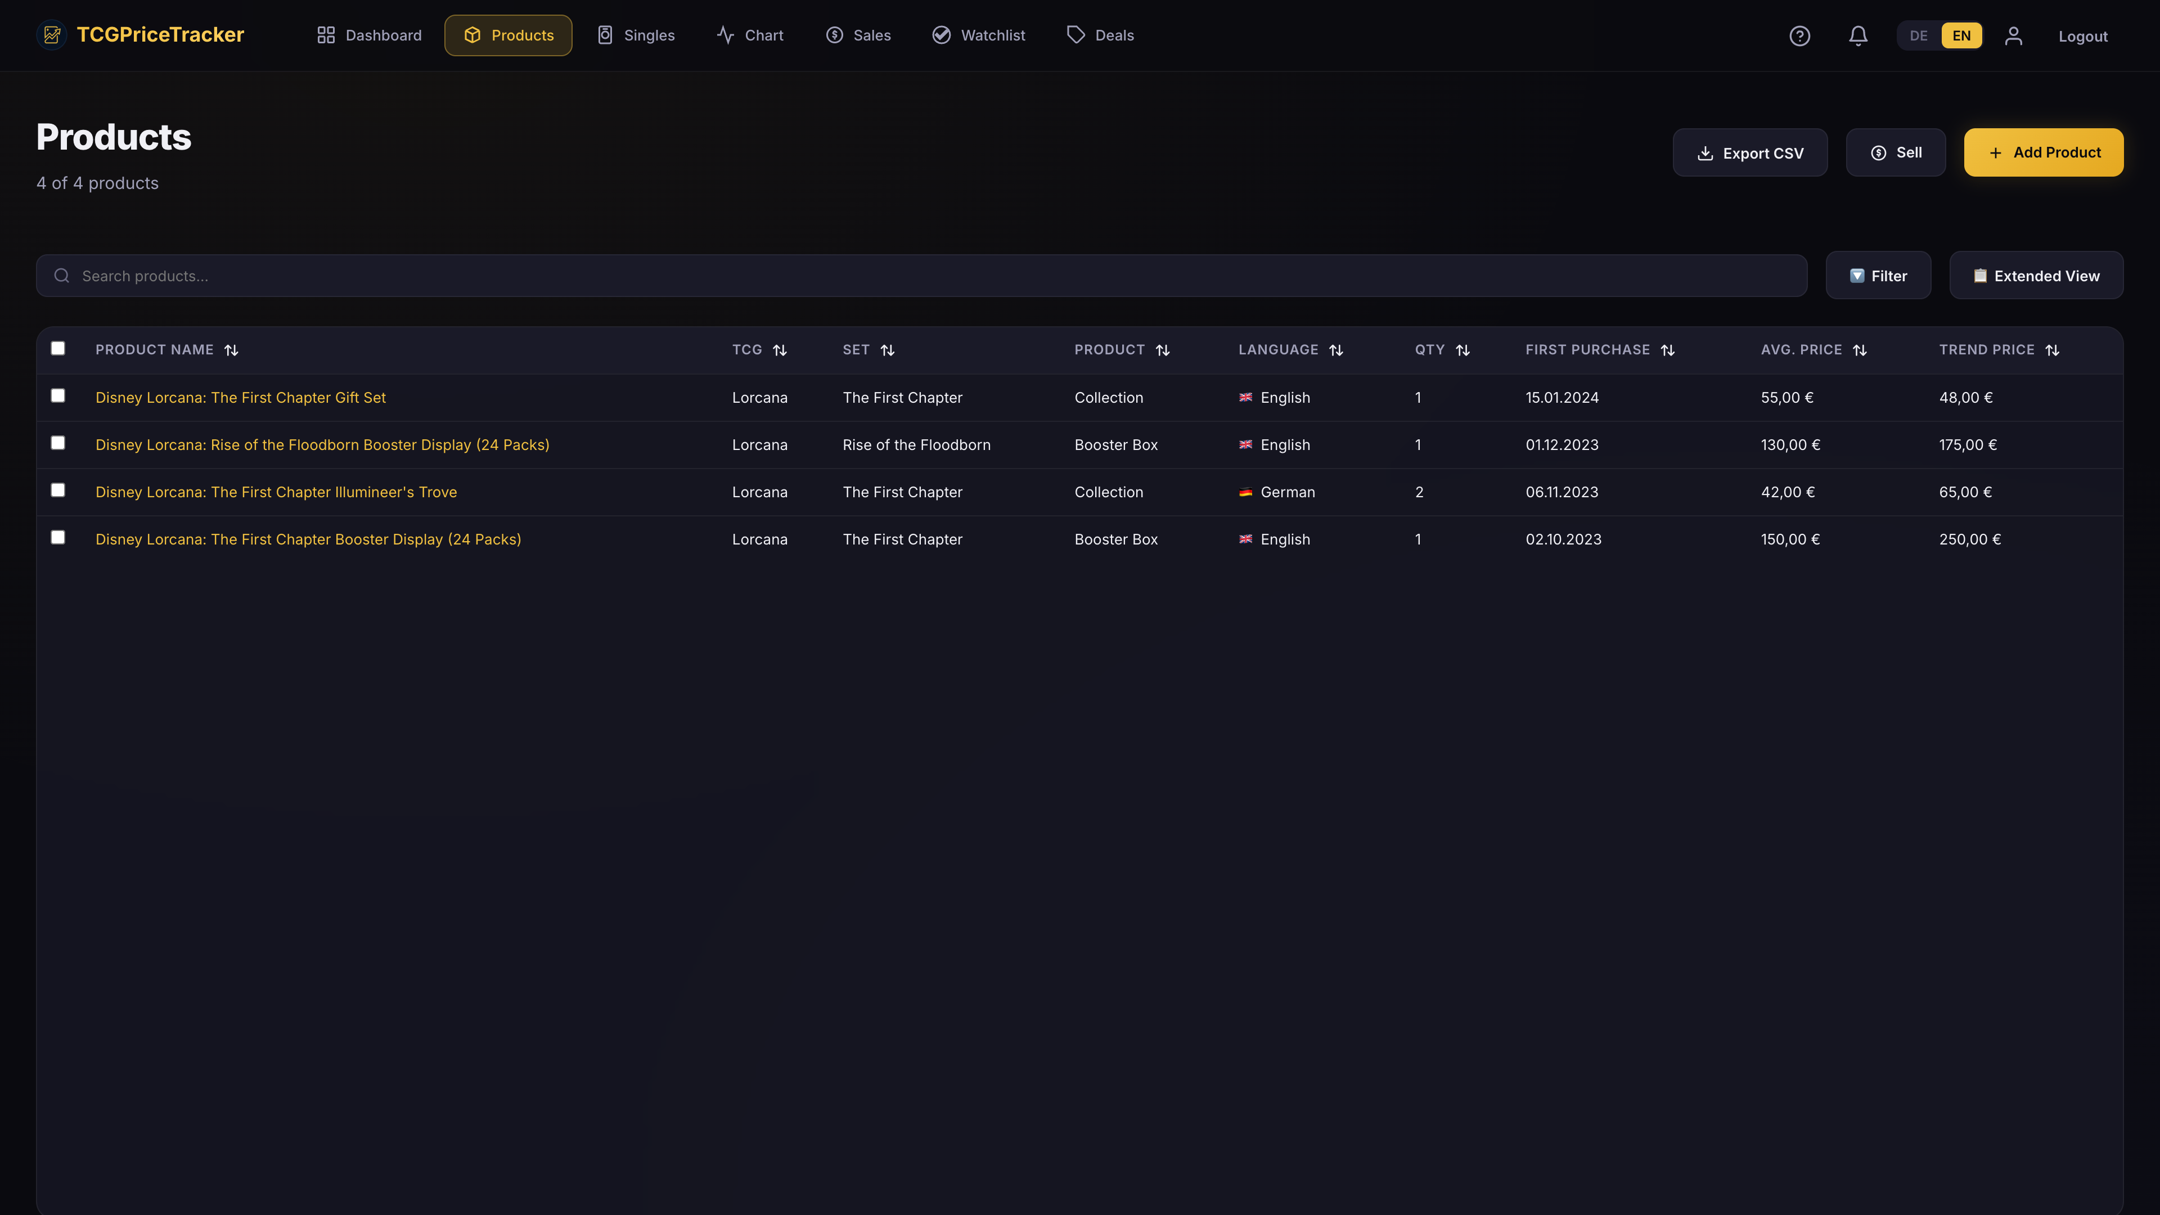Sort by Product column arrows
The image size is (2160, 1215).
coord(1162,350)
